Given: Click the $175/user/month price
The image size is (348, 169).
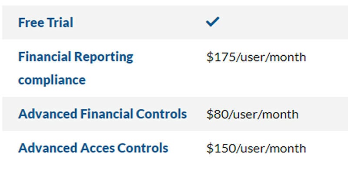Looking at the screenshot, I should point(256,57).
